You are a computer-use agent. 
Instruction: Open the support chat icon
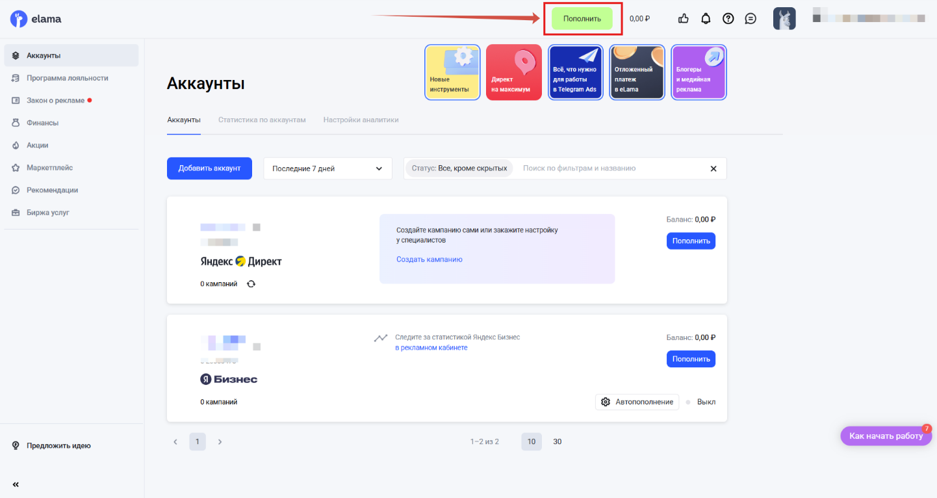[x=751, y=18]
